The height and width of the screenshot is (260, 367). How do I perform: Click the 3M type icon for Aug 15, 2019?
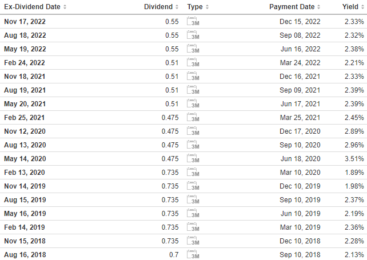point(193,199)
